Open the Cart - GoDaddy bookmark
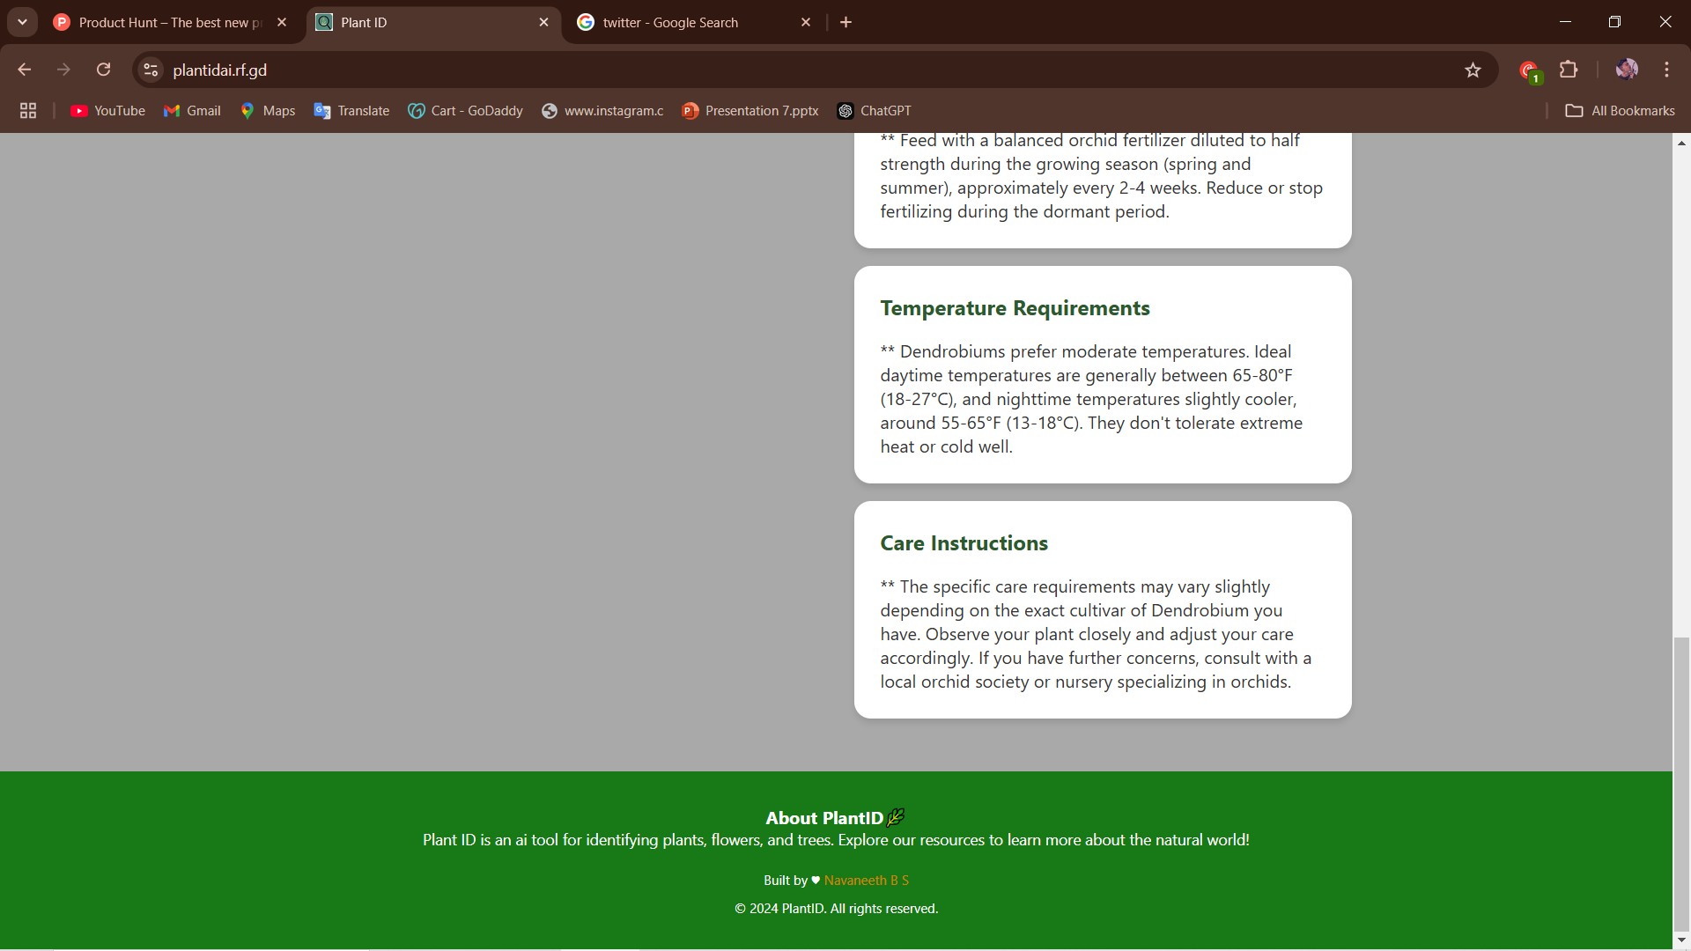Image resolution: width=1691 pixels, height=951 pixels. coord(465,111)
